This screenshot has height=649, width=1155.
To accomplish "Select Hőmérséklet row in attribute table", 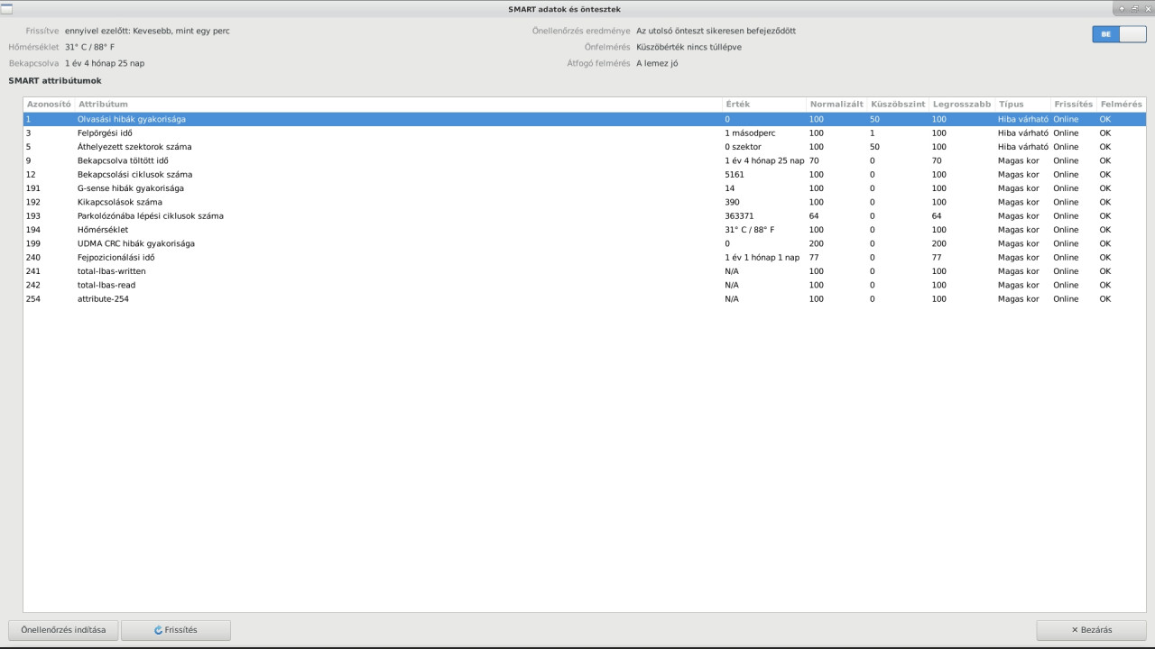I will click(585, 230).
